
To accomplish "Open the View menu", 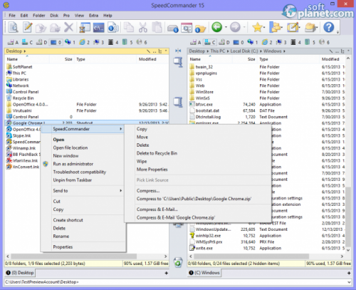I will pyautogui.click(x=79, y=16).
